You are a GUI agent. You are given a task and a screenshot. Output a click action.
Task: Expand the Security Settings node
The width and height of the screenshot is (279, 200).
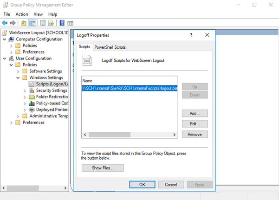click(25, 90)
